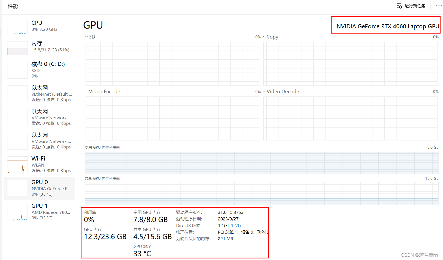Click the 3D engine usage graph

pyautogui.click(x=173, y=64)
